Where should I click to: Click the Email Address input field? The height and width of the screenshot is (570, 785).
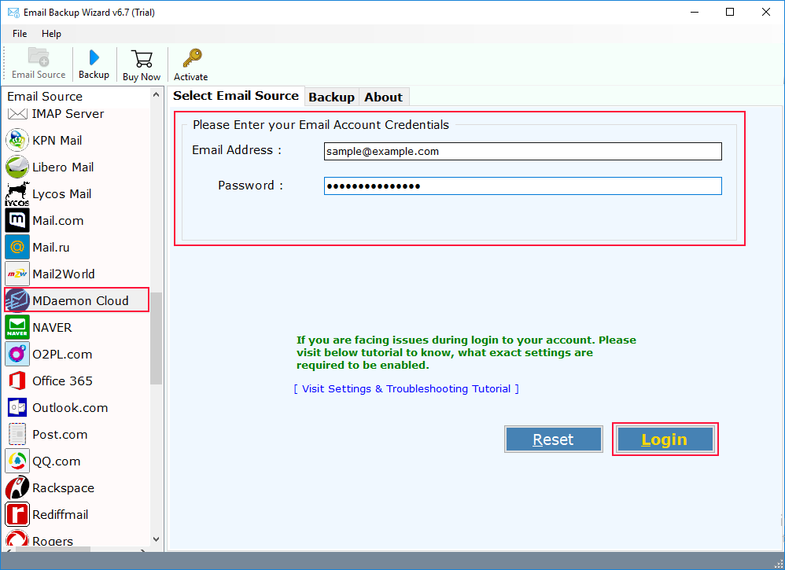(x=522, y=151)
